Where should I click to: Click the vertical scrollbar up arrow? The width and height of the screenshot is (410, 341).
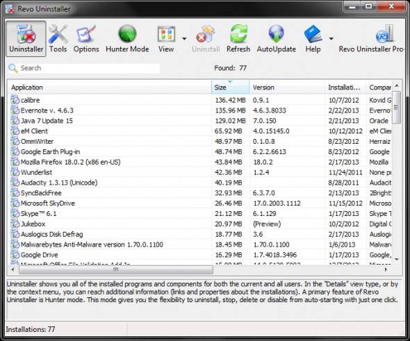(x=397, y=85)
